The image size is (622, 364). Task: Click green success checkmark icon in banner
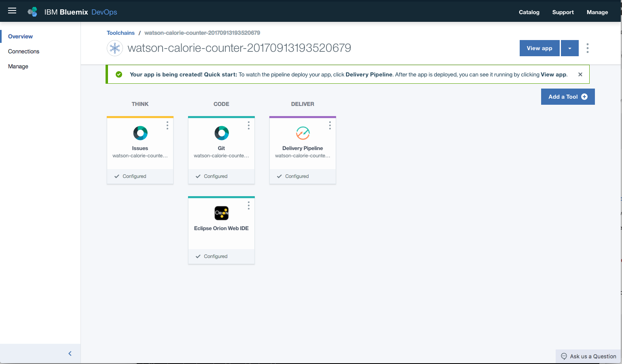119,74
